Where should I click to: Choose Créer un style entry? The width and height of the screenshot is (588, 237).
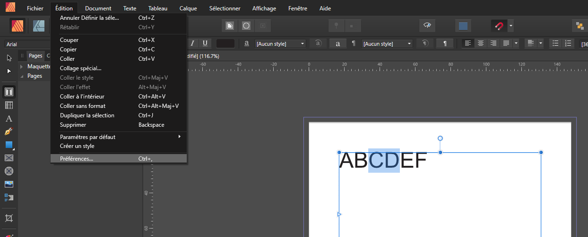pyautogui.click(x=119, y=146)
